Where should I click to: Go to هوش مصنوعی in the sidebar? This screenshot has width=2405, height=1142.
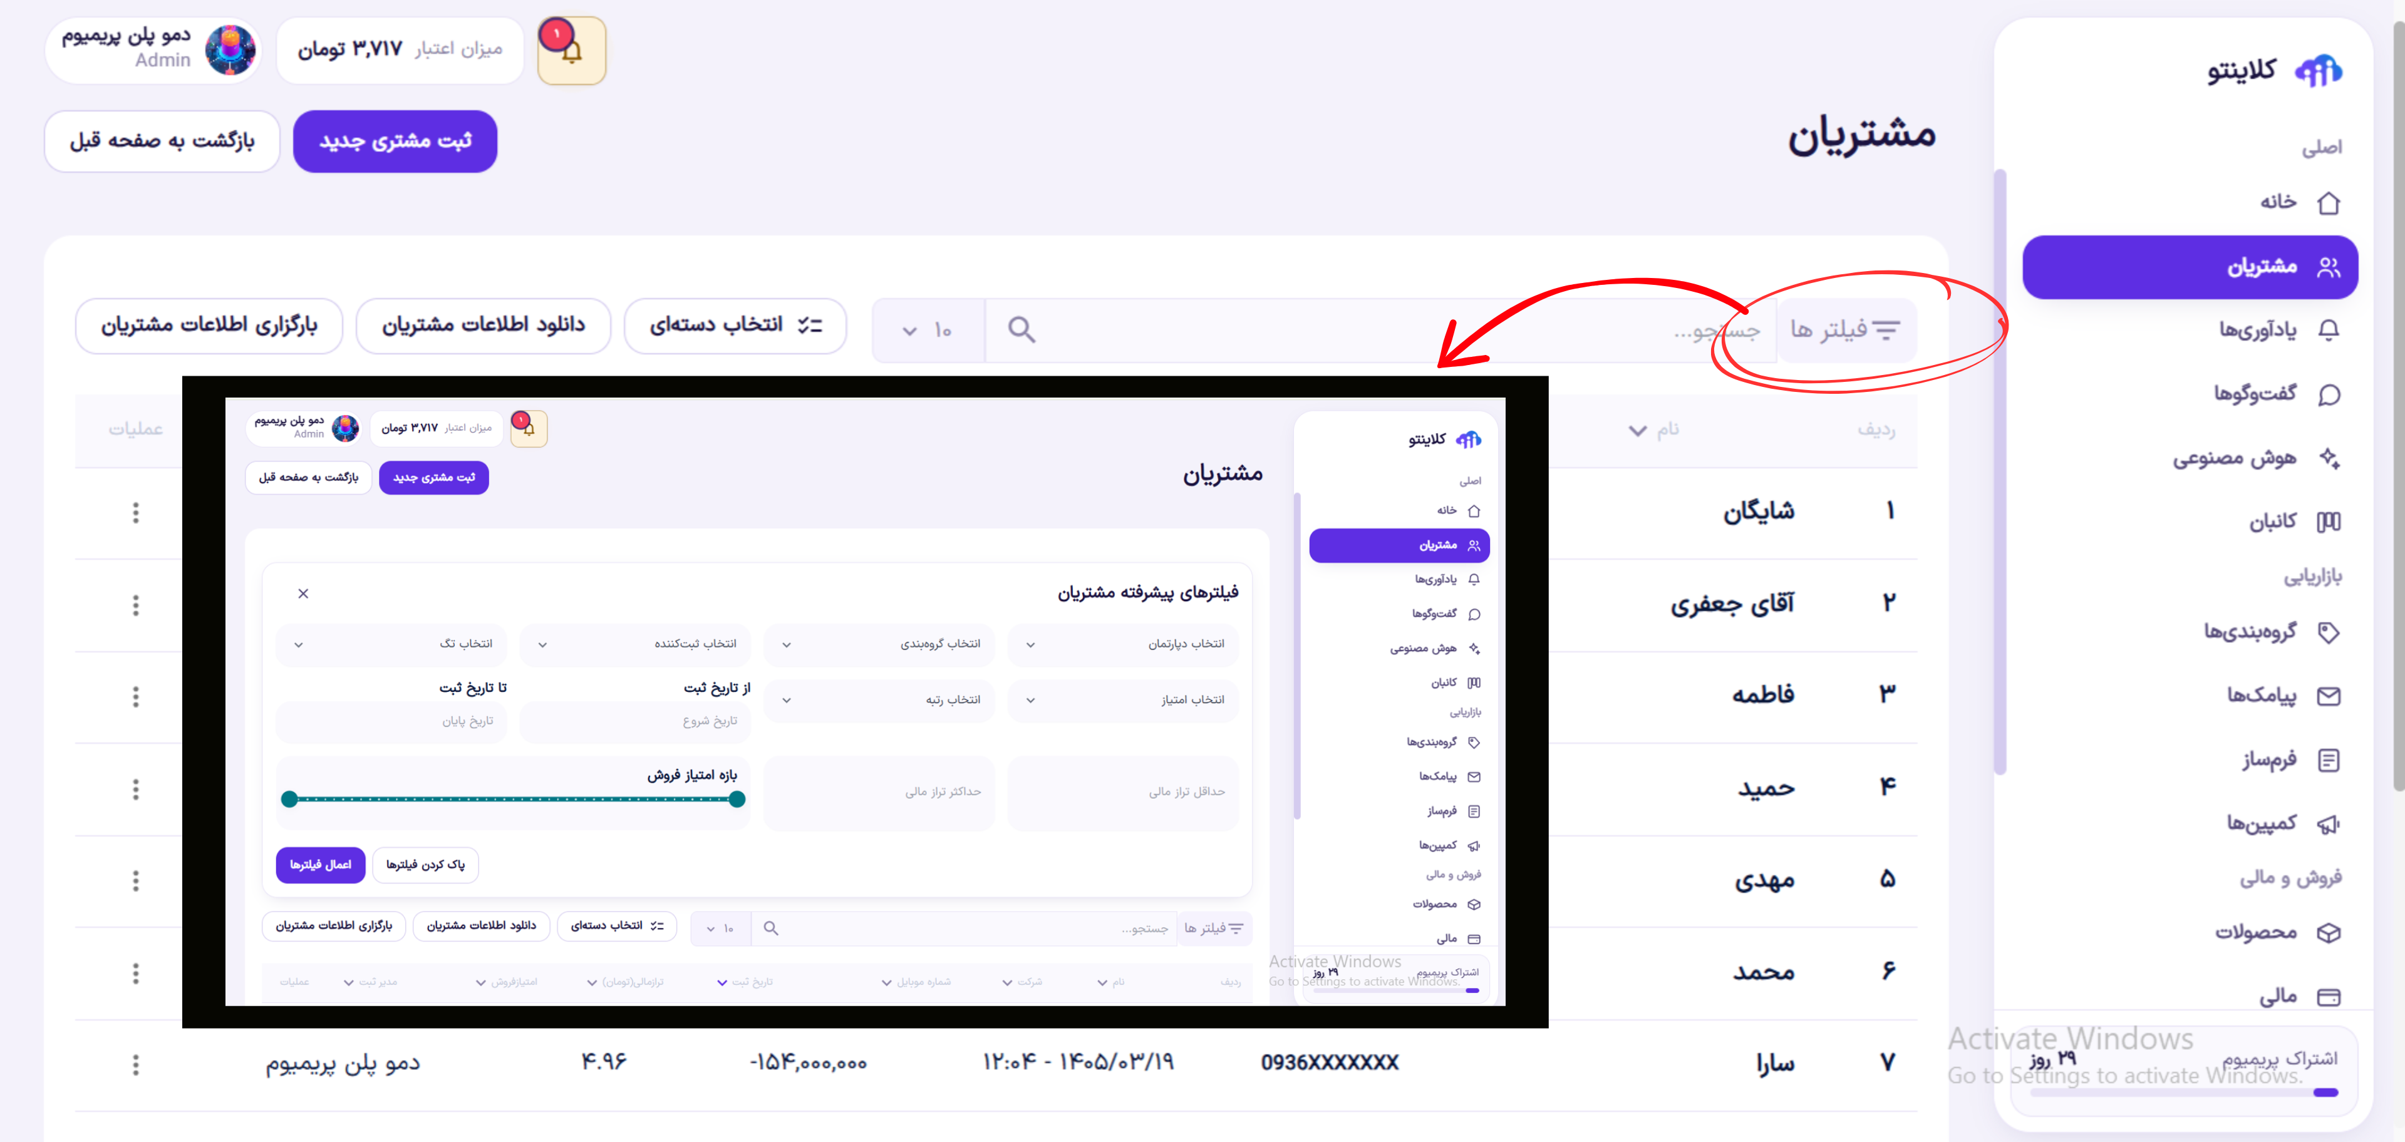click(x=2190, y=458)
